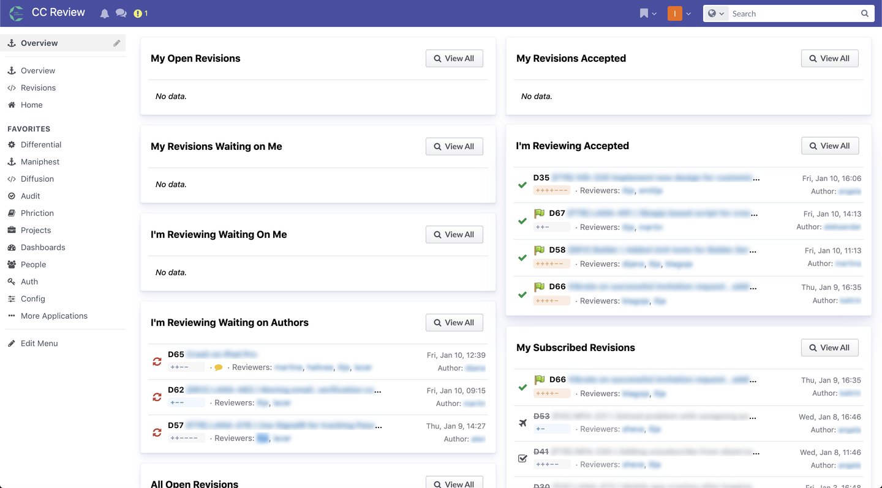Open the chat messages icon
The image size is (882, 488).
[x=121, y=13]
